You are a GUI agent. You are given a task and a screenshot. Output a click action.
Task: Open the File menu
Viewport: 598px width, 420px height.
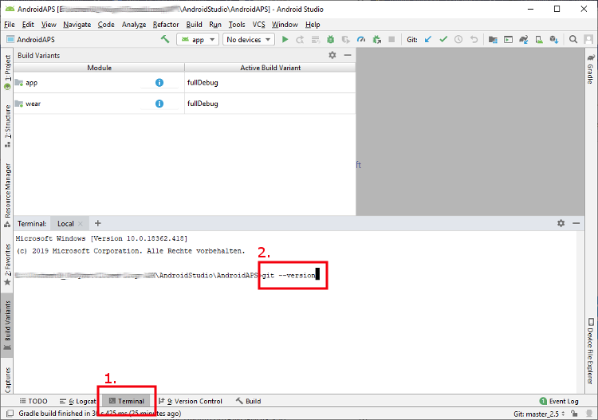[10, 25]
